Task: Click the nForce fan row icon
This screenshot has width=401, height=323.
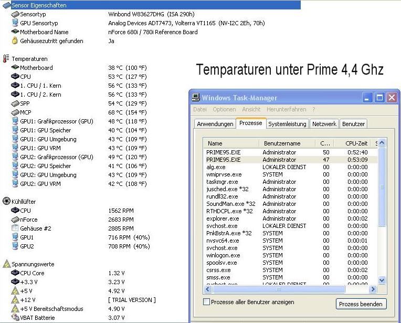Action: pyautogui.click(x=15, y=220)
